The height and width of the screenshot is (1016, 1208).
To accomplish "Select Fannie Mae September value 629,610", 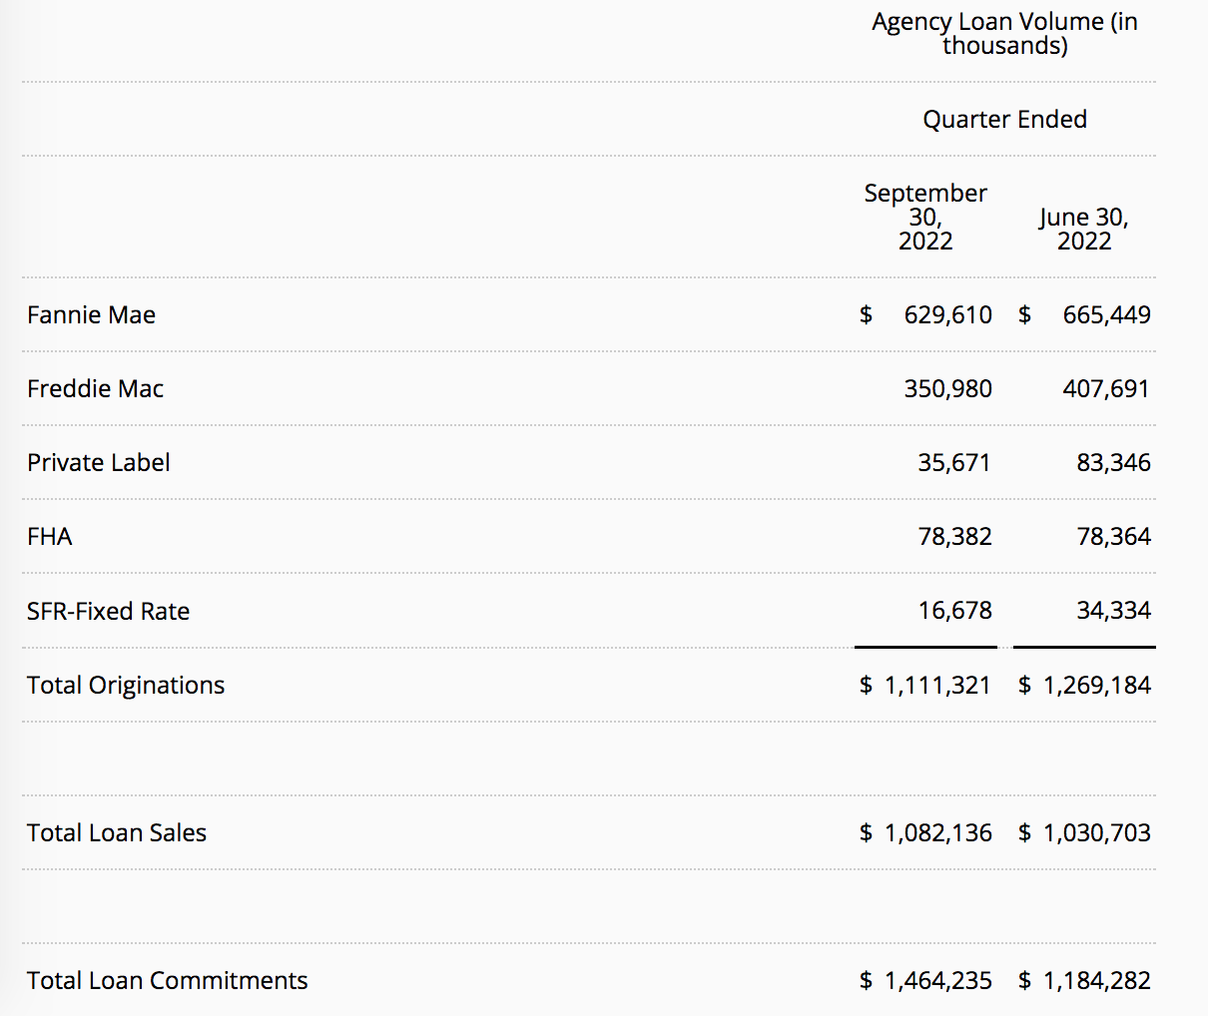I will coord(948,315).
